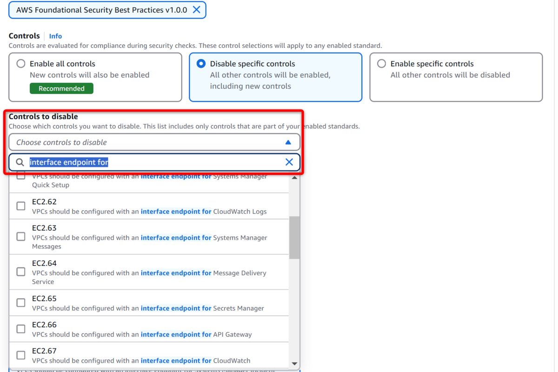Viewport: 558px width, 372px height.
Task: Check the EC2.62 CloudWatch Logs control
Action: click(21, 206)
